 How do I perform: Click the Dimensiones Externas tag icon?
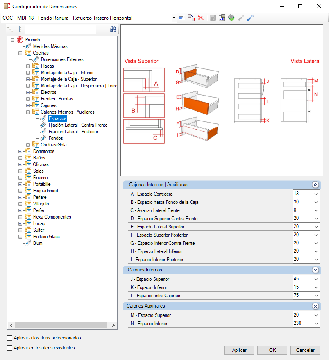[36, 59]
